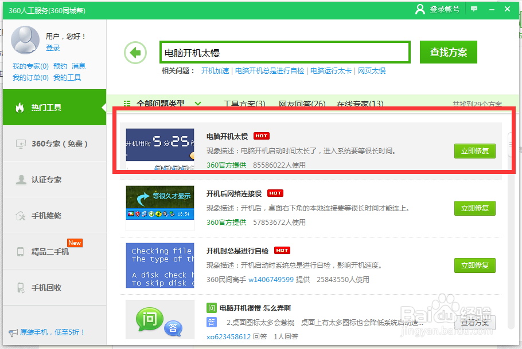Viewport: 522px width, 349px height.
Task: Click the phone recycle icon beside 手机回收
Action: [21, 288]
